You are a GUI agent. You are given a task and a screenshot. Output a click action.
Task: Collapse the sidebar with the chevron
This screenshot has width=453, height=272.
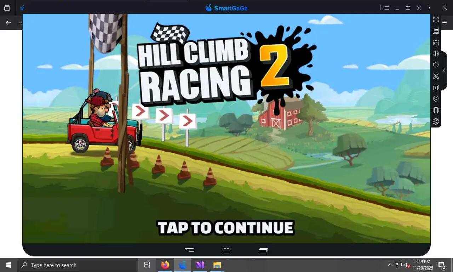pos(444,70)
